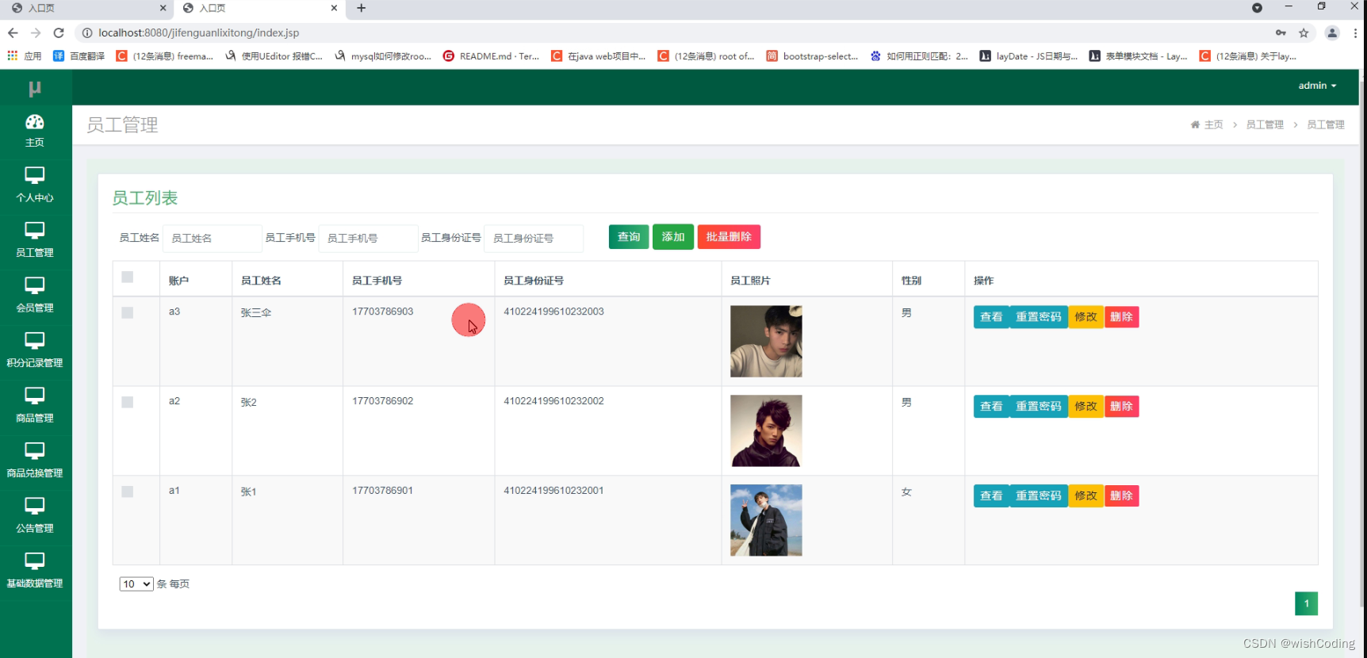1367x658 pixels.
Task: Focus the 员工手机号 search field
Action: (368, 238)
